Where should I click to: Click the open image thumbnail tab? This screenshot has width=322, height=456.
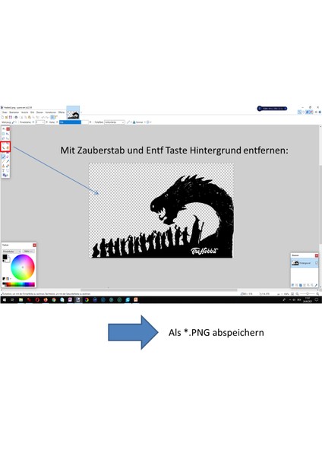pyautogui.click(x=73, y=112)
